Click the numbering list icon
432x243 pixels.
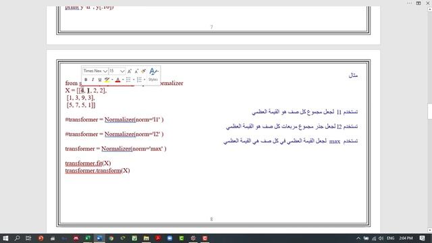[139, 80]
